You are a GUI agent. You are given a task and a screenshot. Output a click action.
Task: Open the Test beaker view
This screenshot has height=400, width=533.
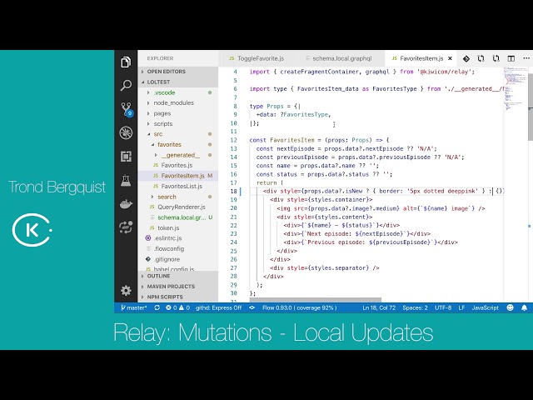126,180
